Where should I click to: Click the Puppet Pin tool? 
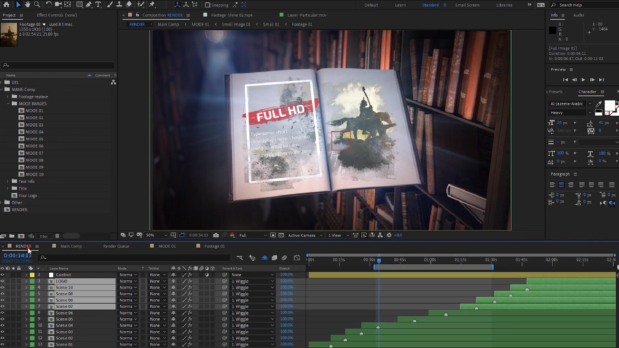click(x=152, y=5)
